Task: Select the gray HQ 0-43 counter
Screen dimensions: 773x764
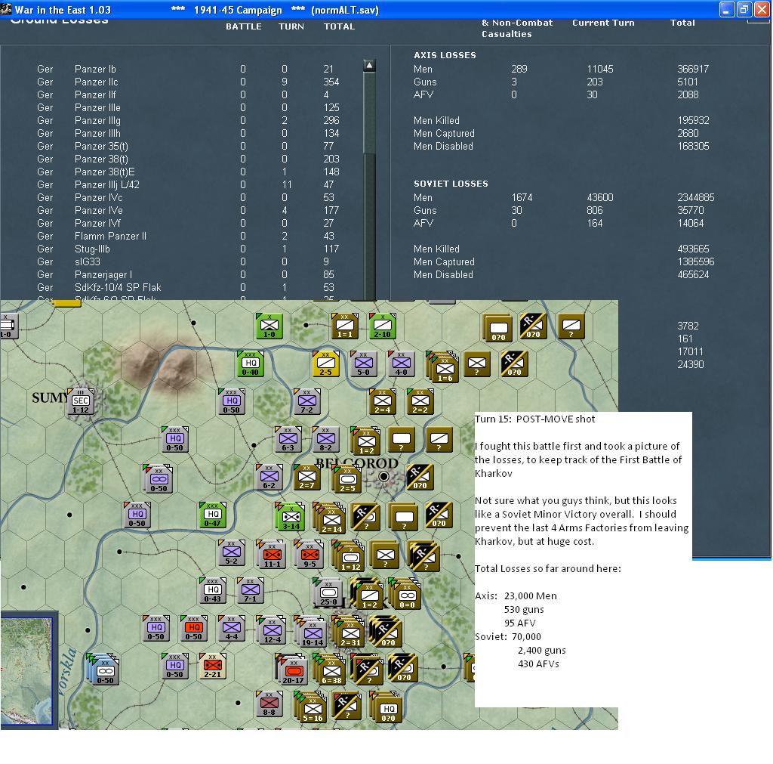Action: [212, 591]
